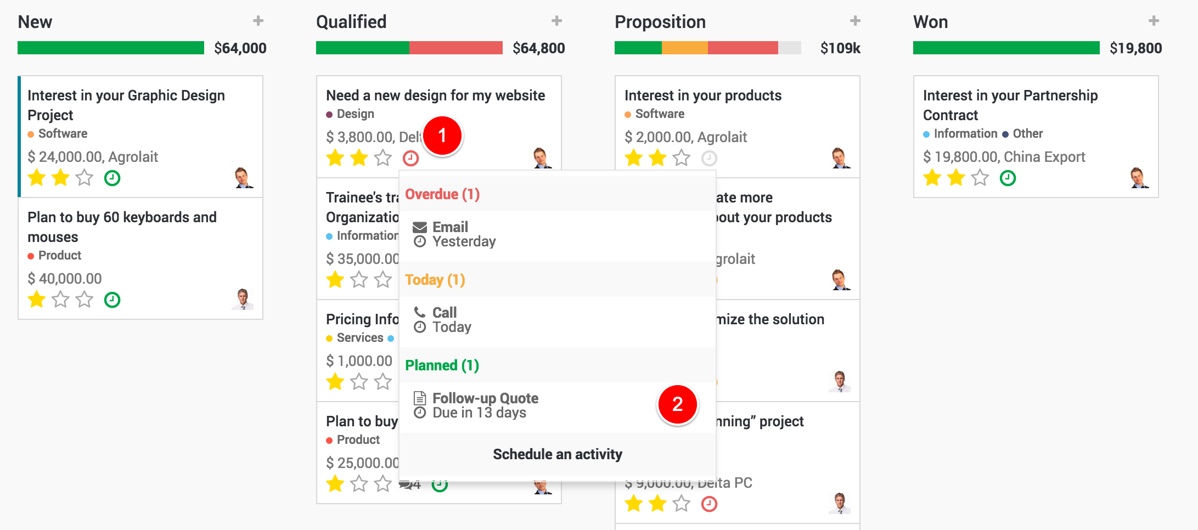
Task: Set third star on Graphic Design Project card
Action: pos(85,178)
